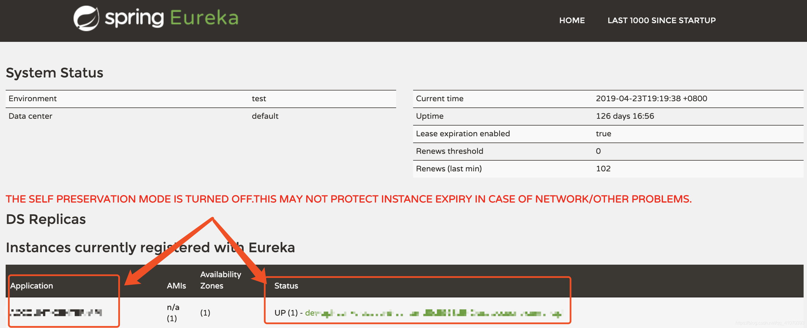
Task: Select the System Status heading
Action: (55, 73)
